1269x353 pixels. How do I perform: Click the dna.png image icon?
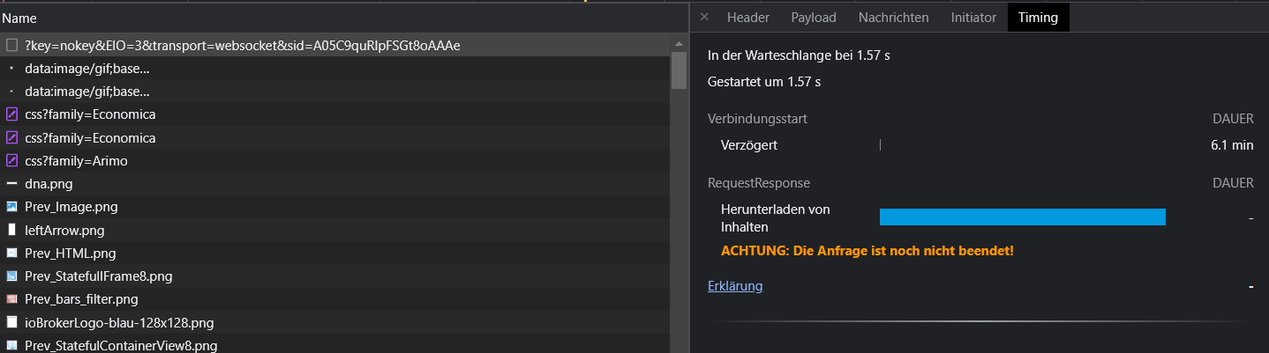point(12,184)
